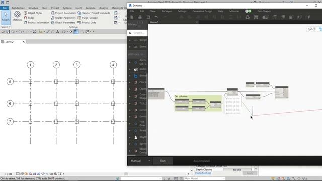Close the Level 2 view tab

coord(24,42)
